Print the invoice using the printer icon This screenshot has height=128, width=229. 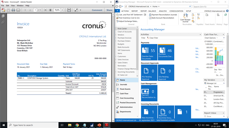(13, 10)
